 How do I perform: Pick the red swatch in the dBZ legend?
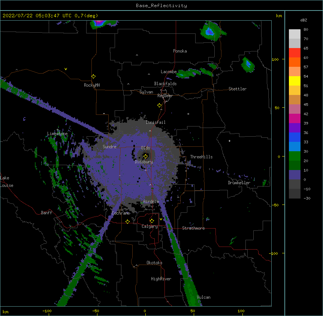[x=295, y=53]
